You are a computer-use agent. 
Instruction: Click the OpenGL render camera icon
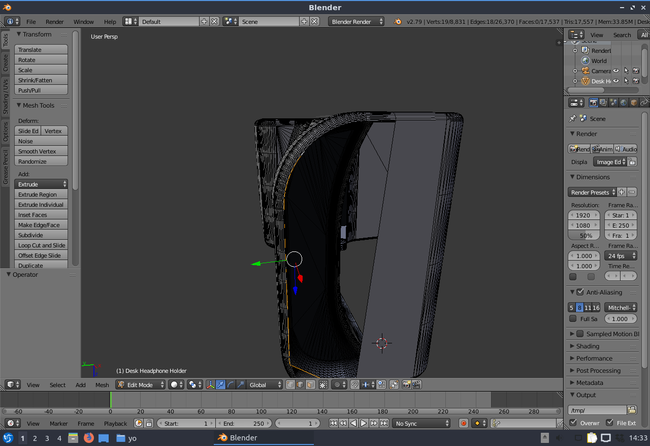406,385
